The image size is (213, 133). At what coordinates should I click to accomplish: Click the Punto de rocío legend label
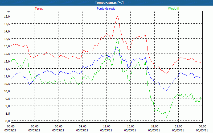106,9
